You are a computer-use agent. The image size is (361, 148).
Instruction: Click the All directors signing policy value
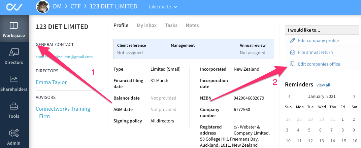(162, 121)
